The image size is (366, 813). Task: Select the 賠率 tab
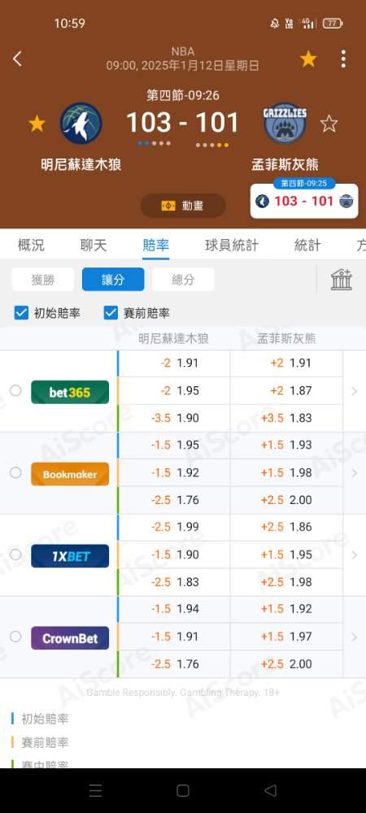(x=155, y=246)
